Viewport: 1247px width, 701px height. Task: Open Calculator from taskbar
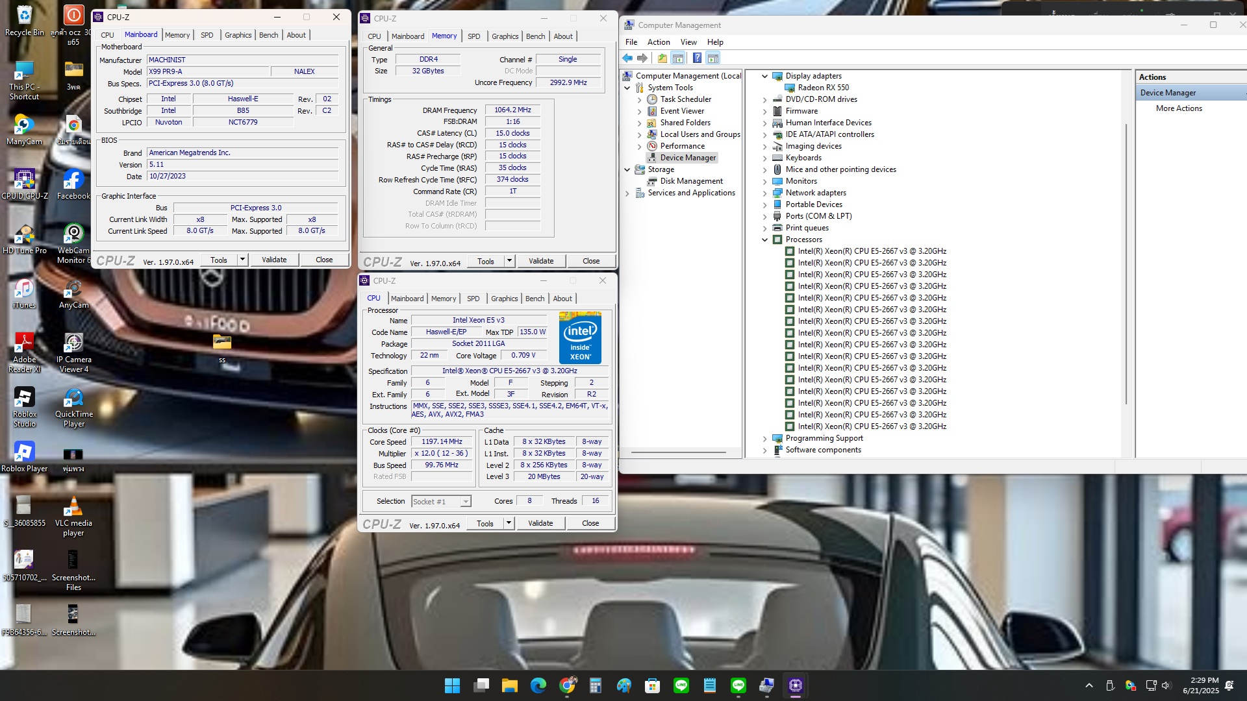point(595,685)
